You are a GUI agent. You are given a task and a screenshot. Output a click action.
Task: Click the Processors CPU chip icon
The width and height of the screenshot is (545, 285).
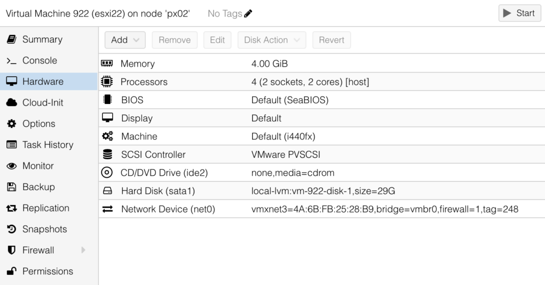[107, 82]
